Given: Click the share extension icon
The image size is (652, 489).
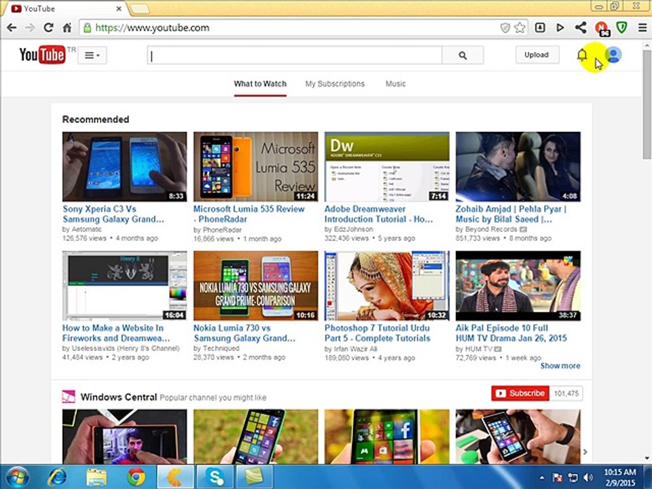Looking at the screenshot, I should tap(581, 28).
